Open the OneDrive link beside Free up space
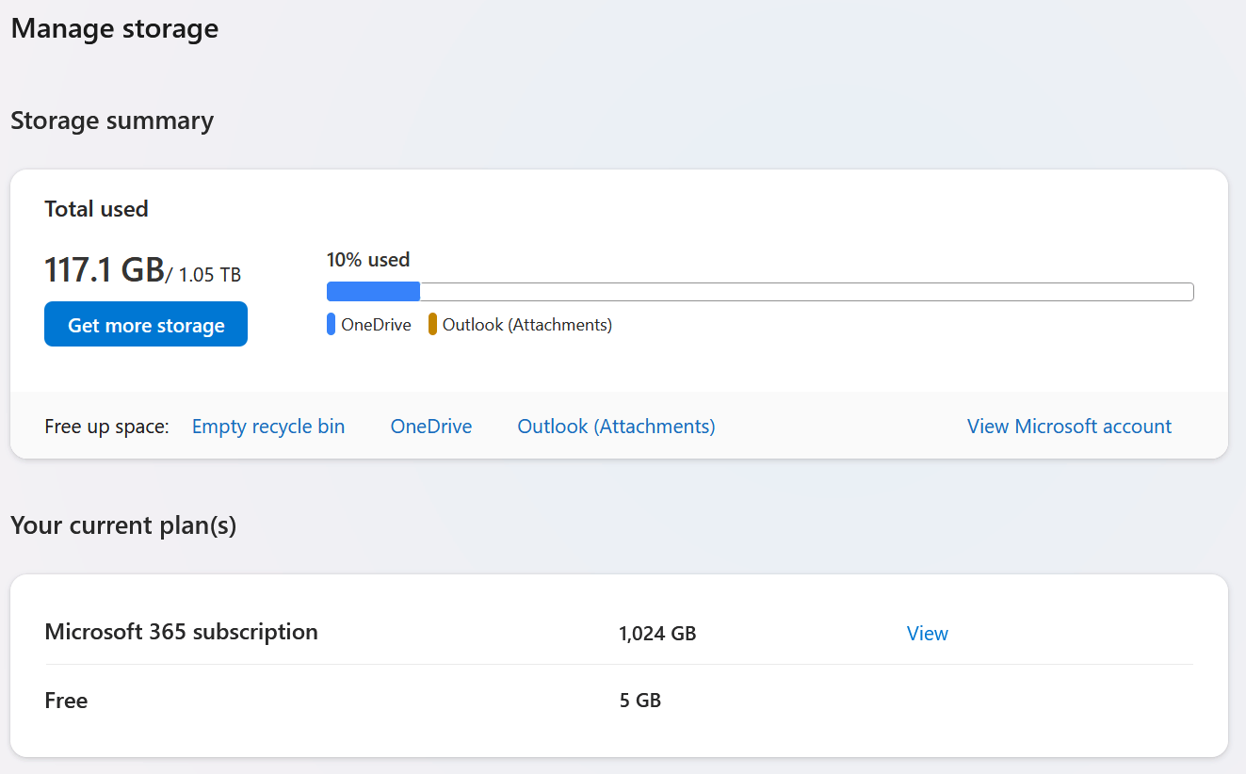 (431, 427)
